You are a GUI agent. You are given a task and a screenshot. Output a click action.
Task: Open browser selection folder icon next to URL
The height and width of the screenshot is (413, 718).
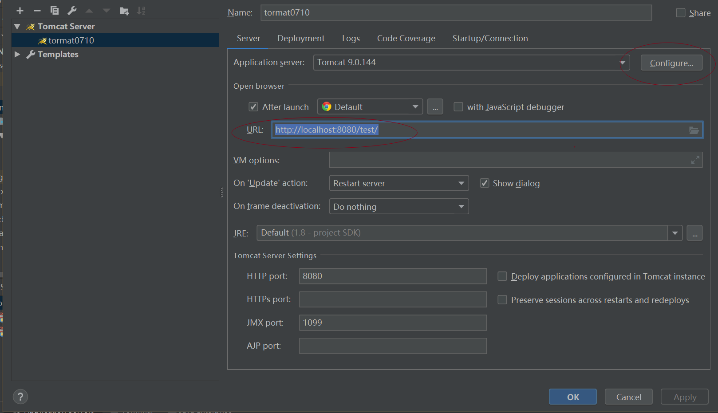point(694,130)
